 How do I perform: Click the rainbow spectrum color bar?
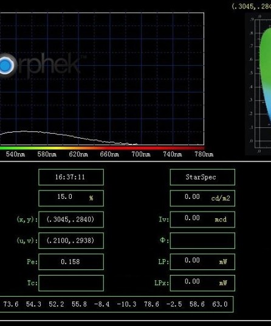pos(102,148)
